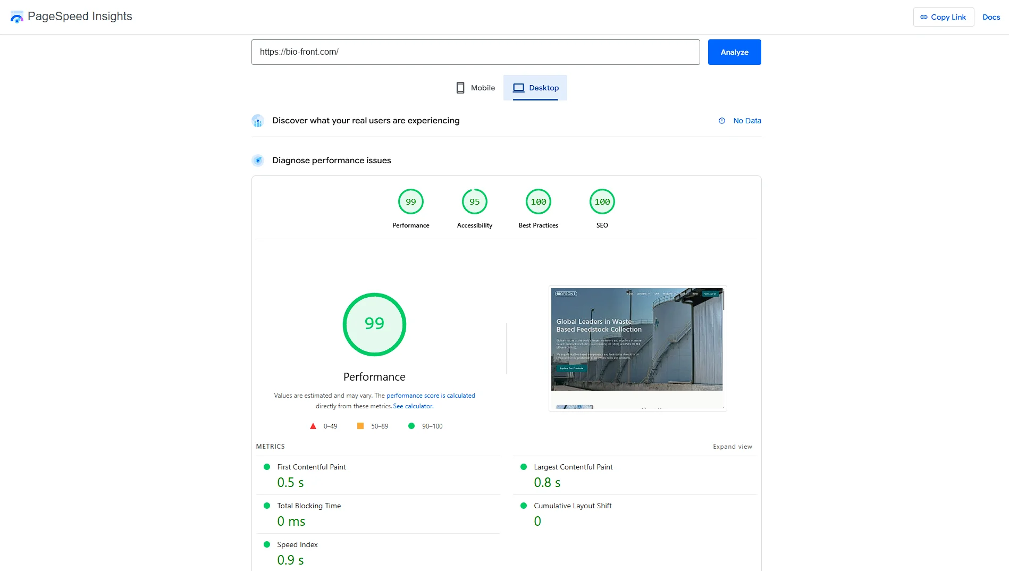Click the PageSpeed Insights logo icon
The image size is (1009, 571).
(16, 16)
